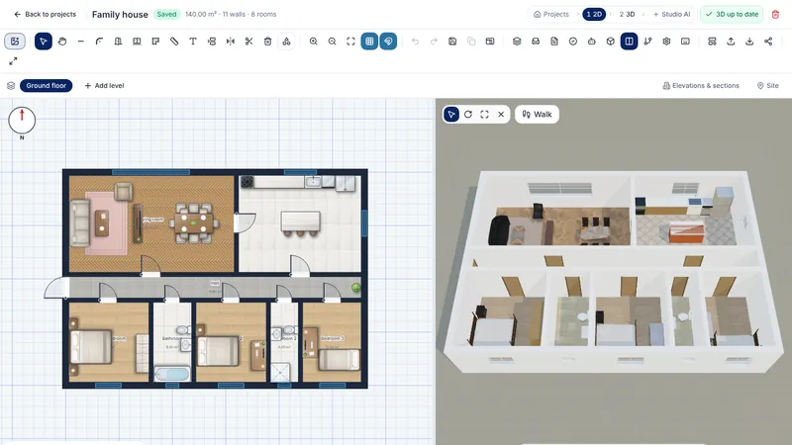792x445 pixels.
Task: Select the curved wall arc tool
Action: coord(100,42)
